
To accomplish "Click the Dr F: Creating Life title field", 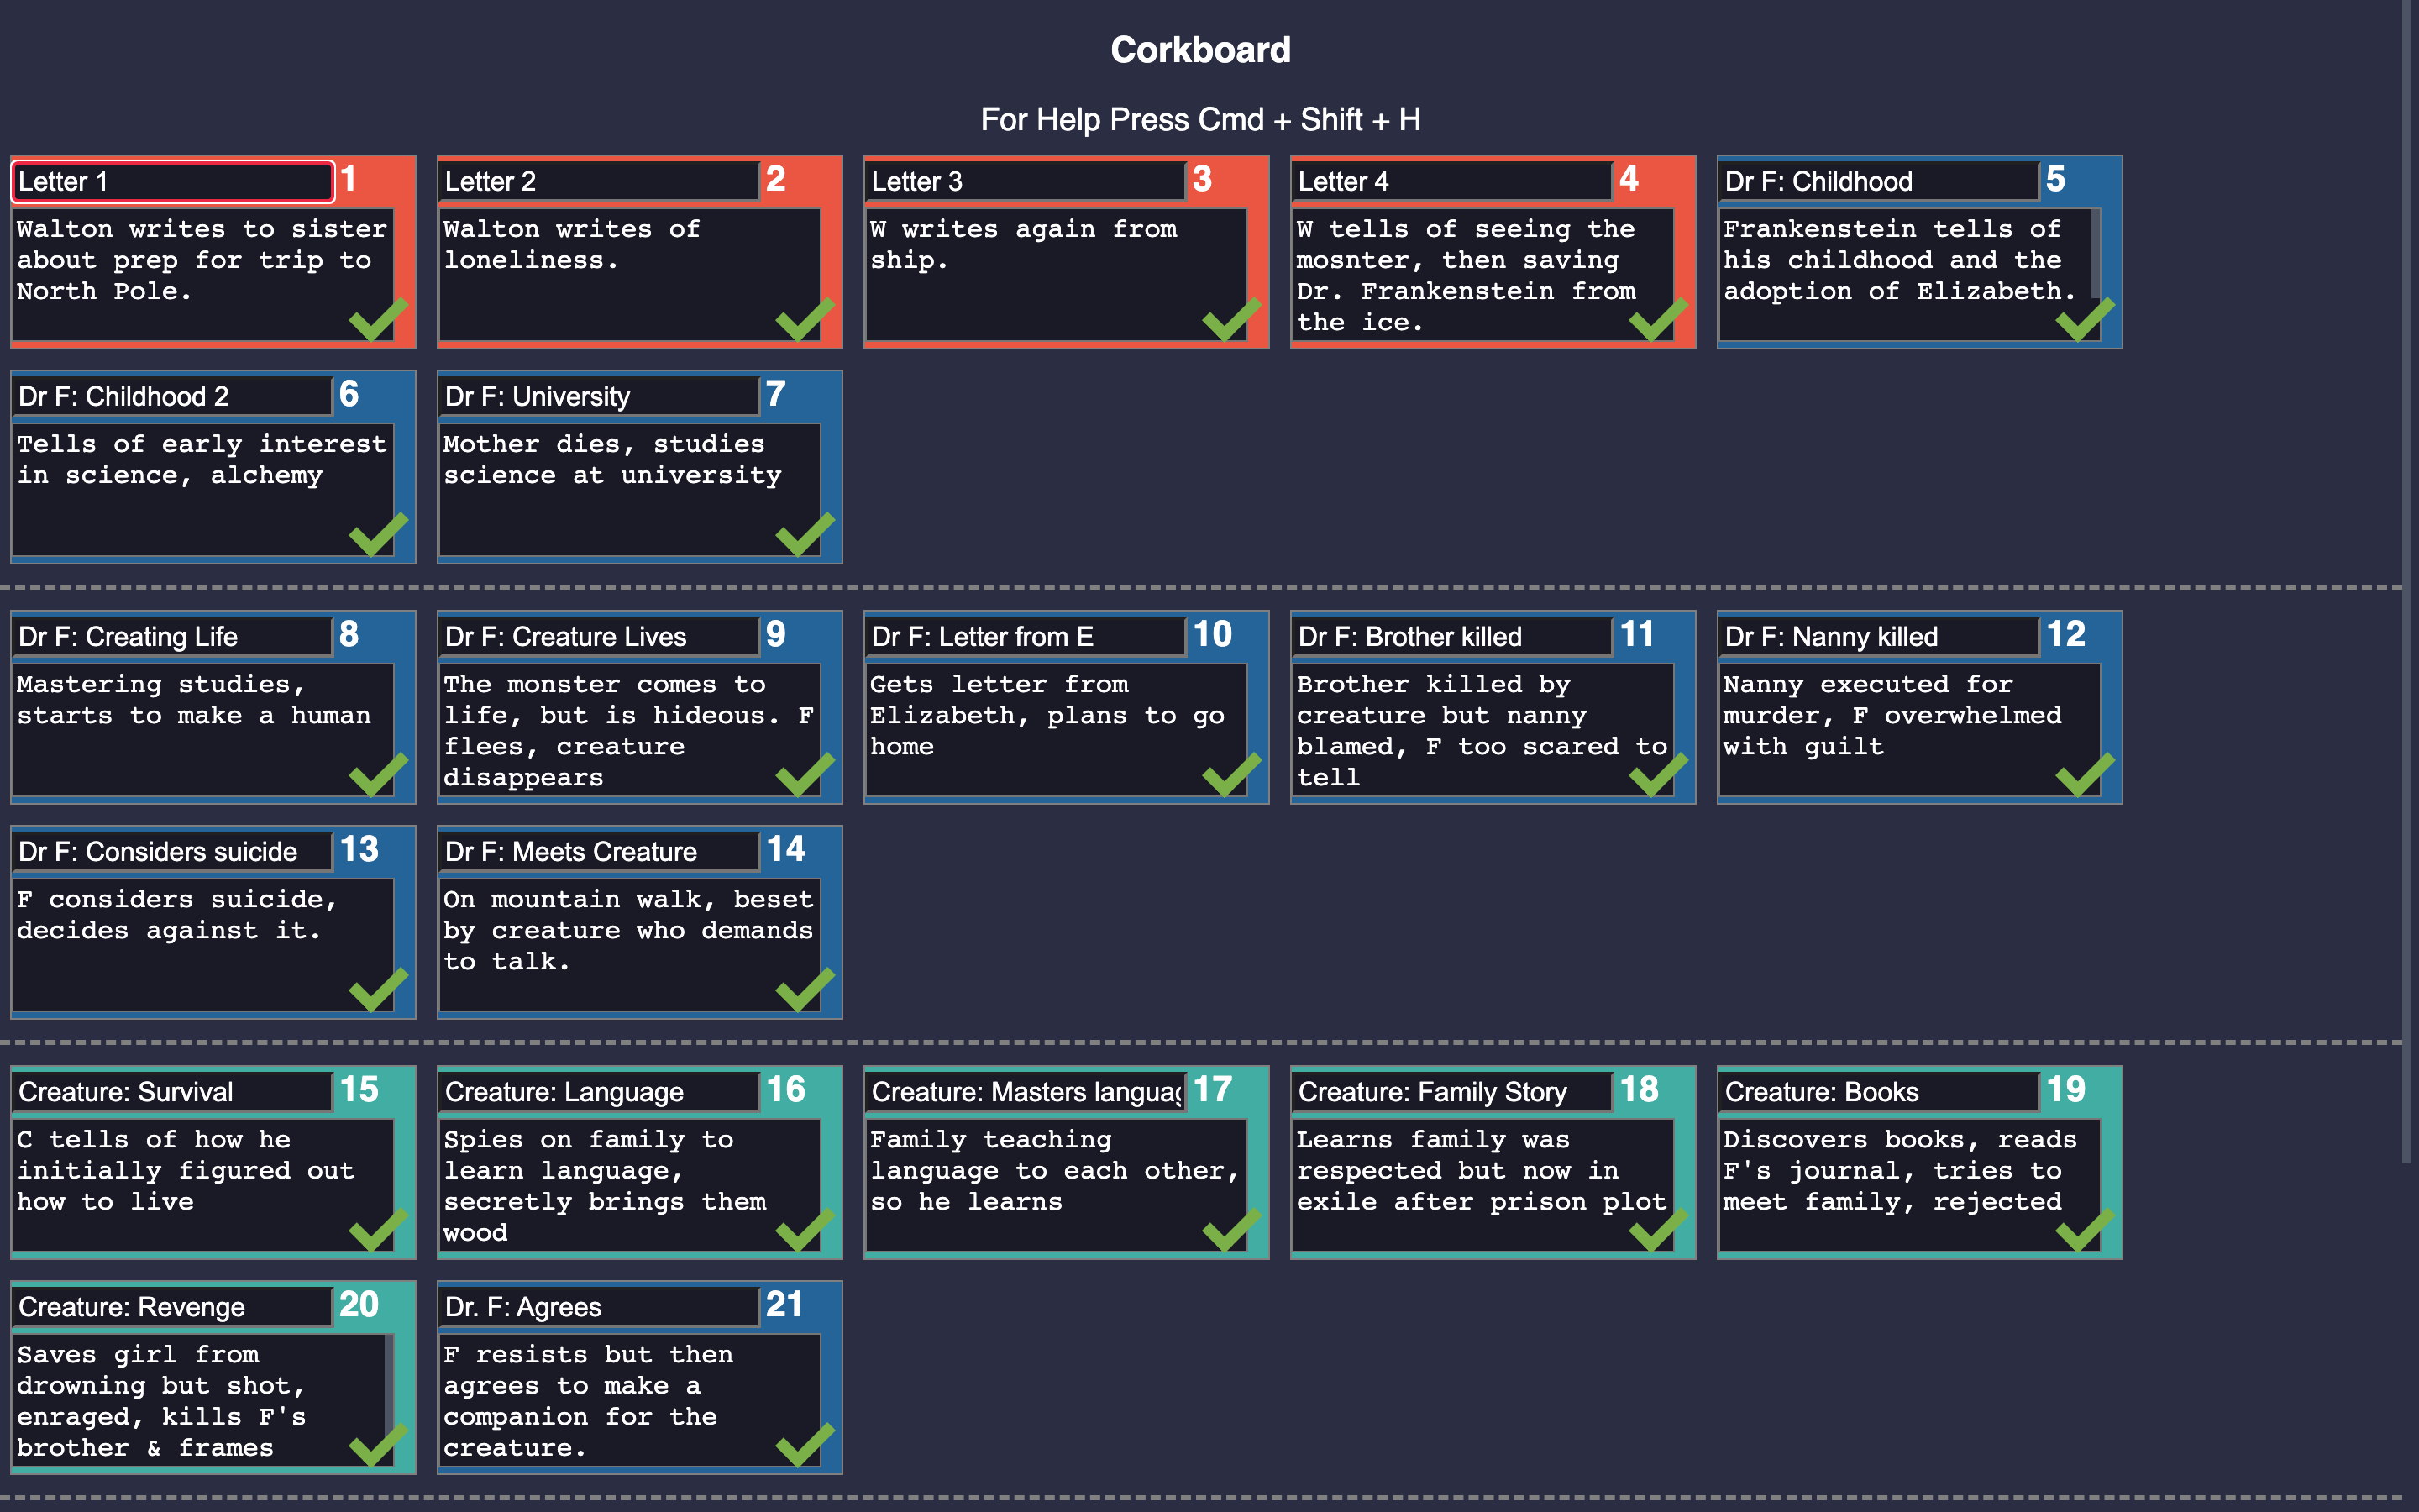I will point(172,636).
